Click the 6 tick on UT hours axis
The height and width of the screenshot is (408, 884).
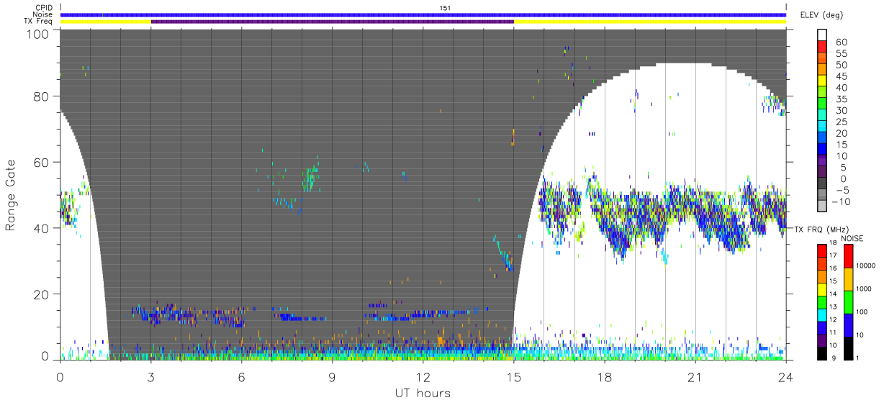coord(241,377)
